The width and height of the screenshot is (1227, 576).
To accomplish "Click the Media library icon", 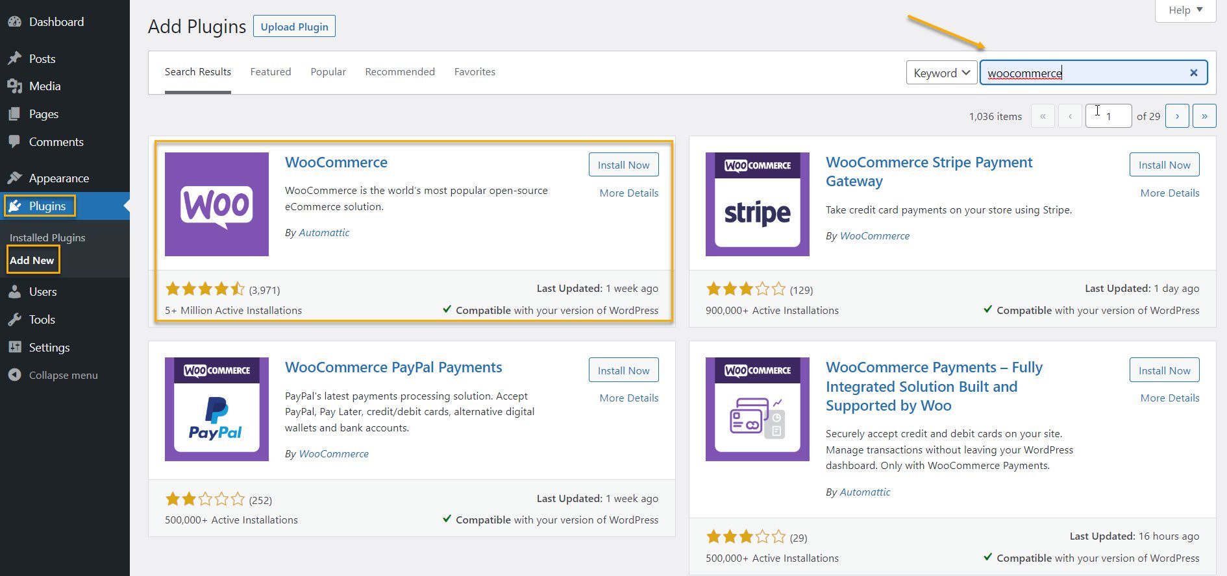I will pos(14,86).
